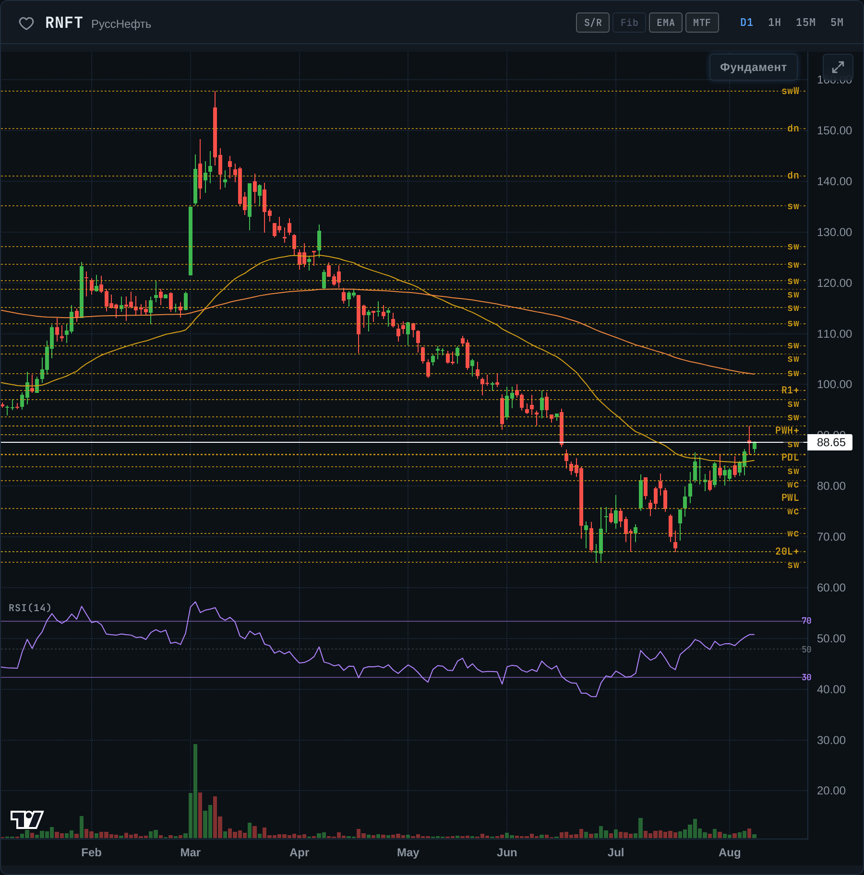Click the PWL level label
Viewport: 864px width, 875px height.
(790, 497)
